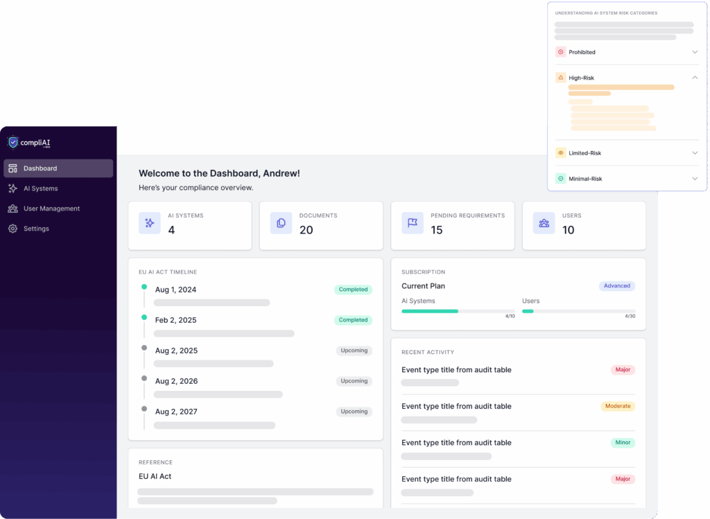Select the Aug 2, 2025 timeline marker

click(x=144, y=348)
